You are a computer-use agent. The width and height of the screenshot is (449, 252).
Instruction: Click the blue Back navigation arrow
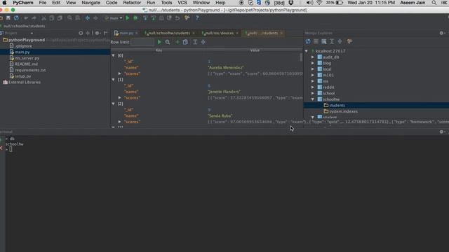pyautogui.click(x=87, y=18)
